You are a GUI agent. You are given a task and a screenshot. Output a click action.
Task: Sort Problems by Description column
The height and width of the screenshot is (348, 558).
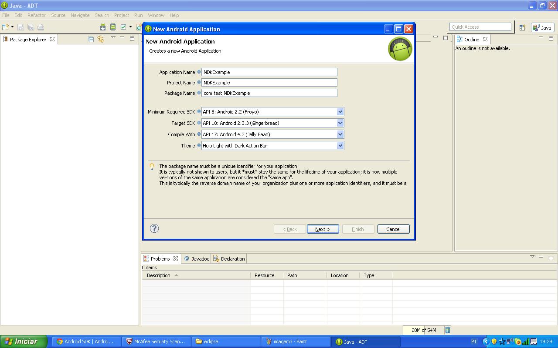196,275
